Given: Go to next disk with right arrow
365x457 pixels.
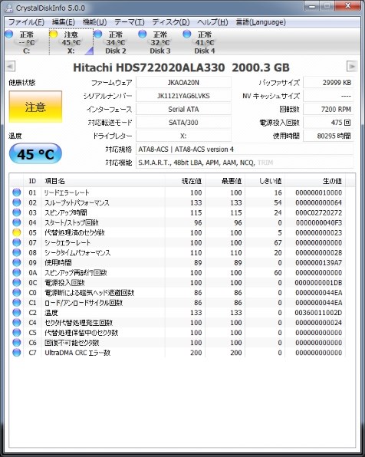Looking at the screenshot, I should [352, 67].
